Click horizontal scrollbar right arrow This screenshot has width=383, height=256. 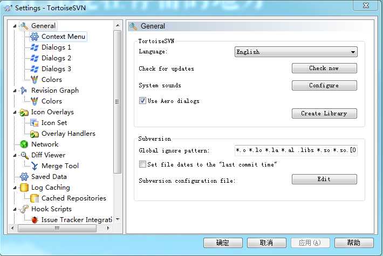(108, 229)
